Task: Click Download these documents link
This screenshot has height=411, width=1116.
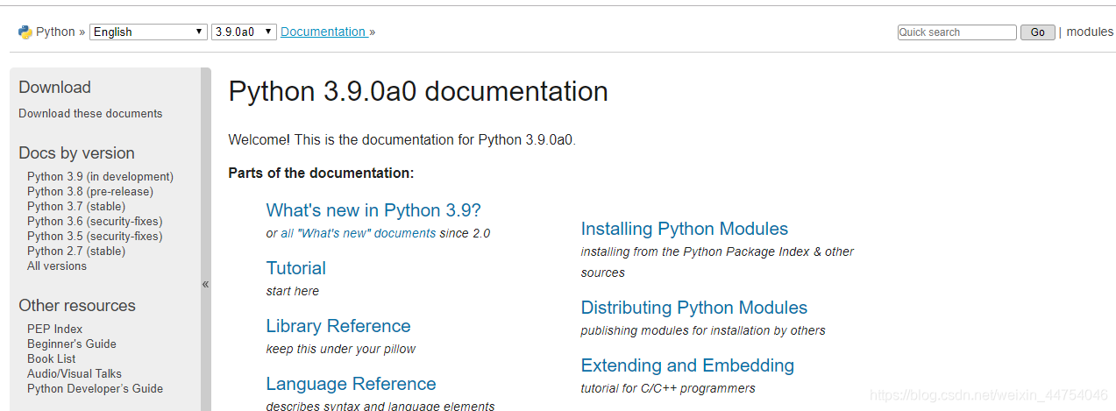Action: [x=90, y=113]
